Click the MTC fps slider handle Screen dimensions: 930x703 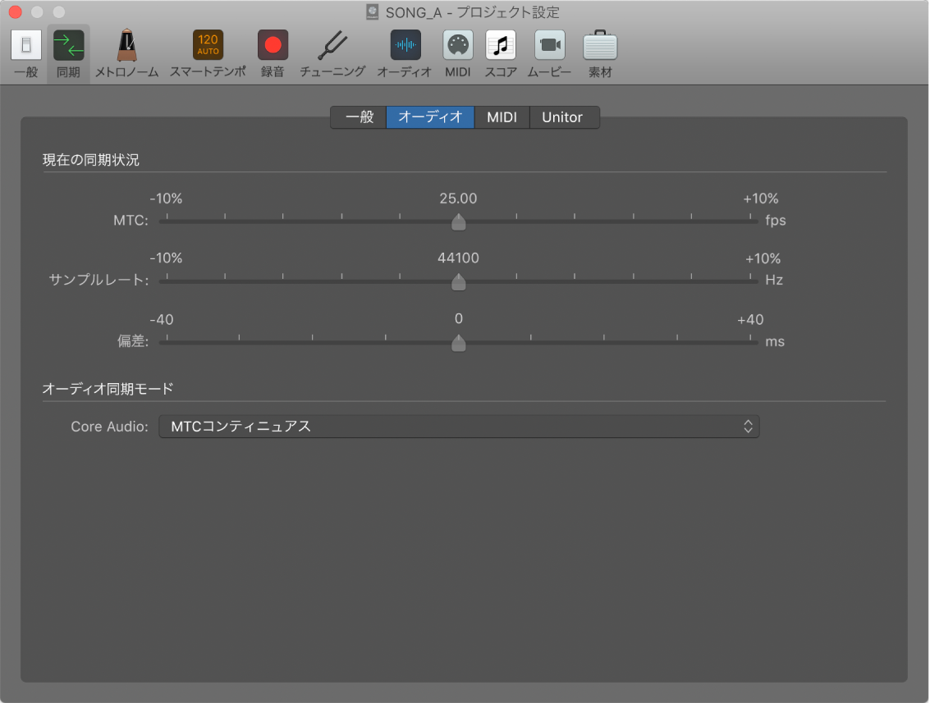pyautogui.click(x=459, y=222)
